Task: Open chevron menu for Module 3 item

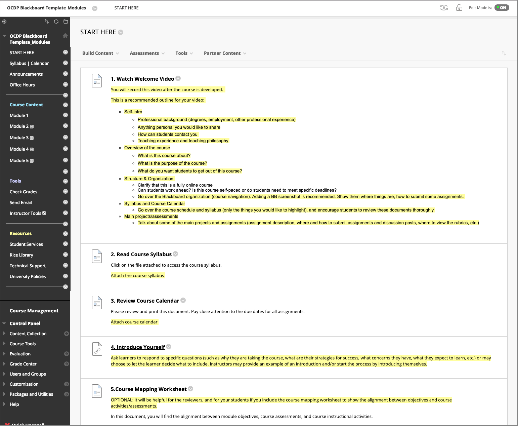Action: click(x=66, y=137)
